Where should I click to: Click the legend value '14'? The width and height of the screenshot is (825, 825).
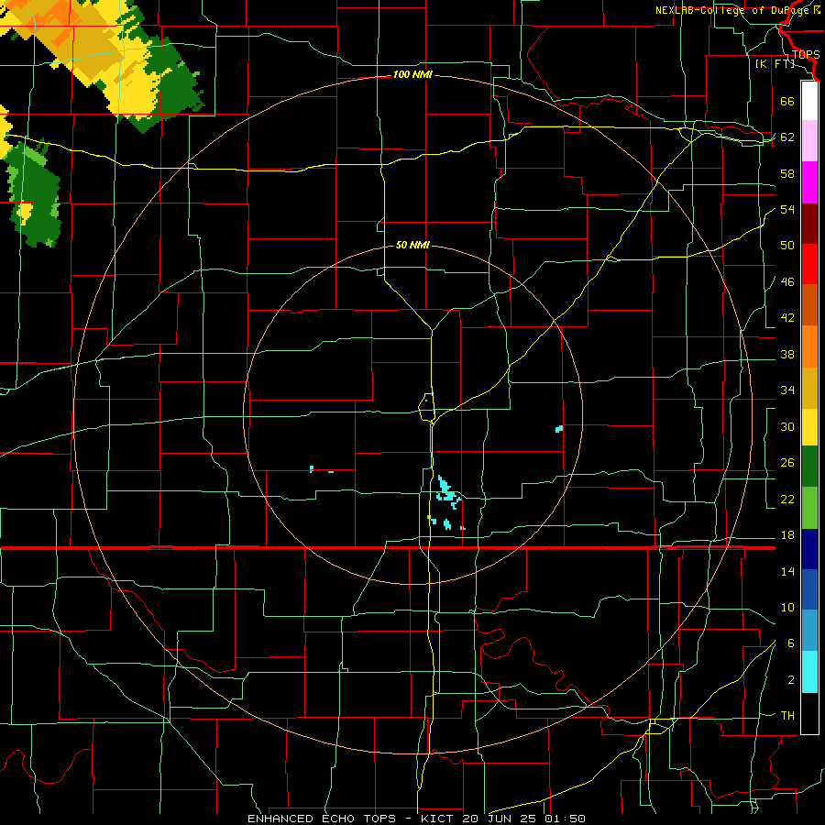click(x=787, y=572)
